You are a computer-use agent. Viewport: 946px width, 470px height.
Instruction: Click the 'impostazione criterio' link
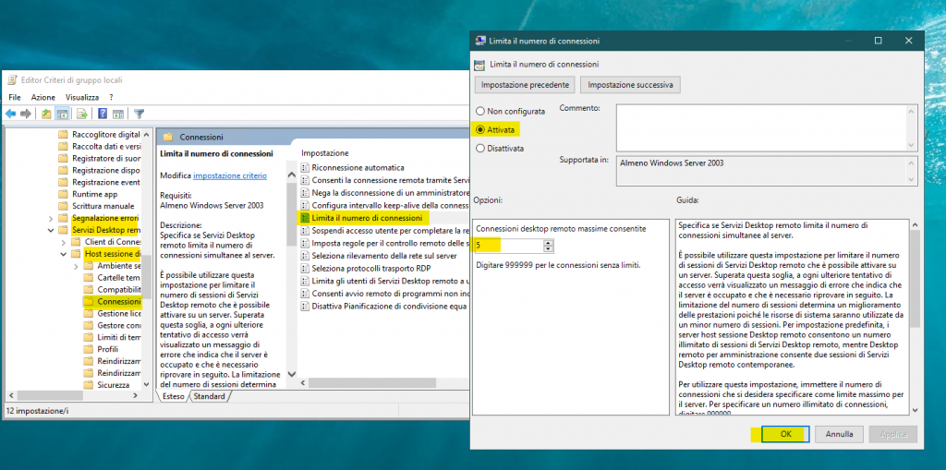tap(229, 175)
